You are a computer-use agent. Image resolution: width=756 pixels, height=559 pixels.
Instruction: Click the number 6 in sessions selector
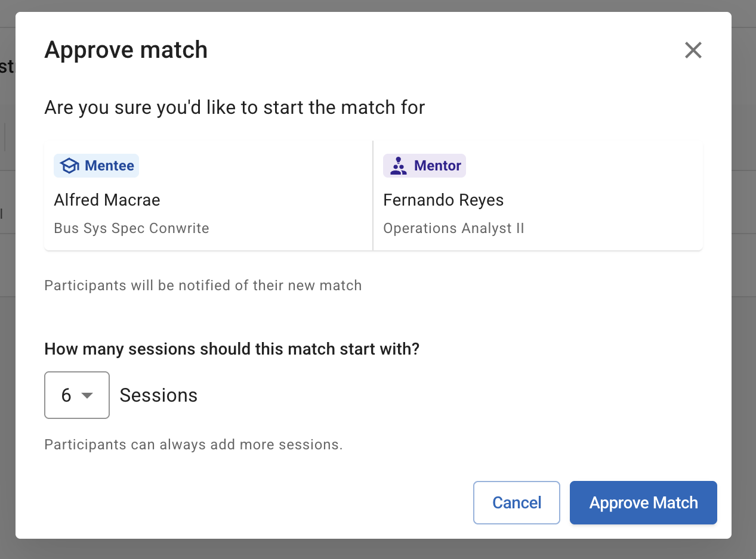[66, 395]
